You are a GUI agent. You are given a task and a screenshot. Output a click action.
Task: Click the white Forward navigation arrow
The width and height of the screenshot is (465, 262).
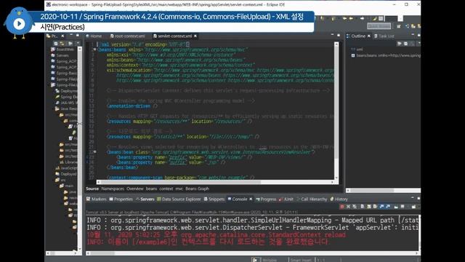(362, 18)
